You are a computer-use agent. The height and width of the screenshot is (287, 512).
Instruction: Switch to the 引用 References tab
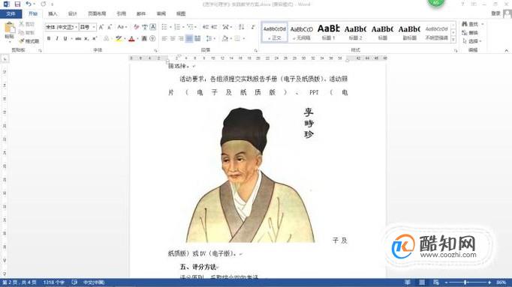coord(121,13)
